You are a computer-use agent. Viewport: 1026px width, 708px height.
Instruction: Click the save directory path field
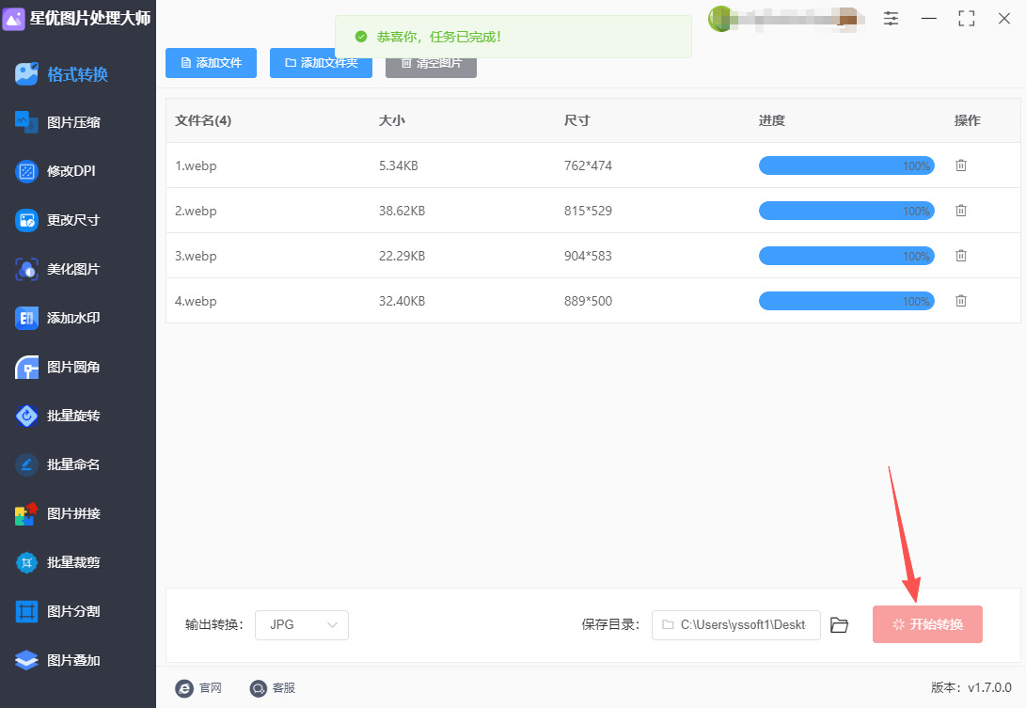[736, 625]
